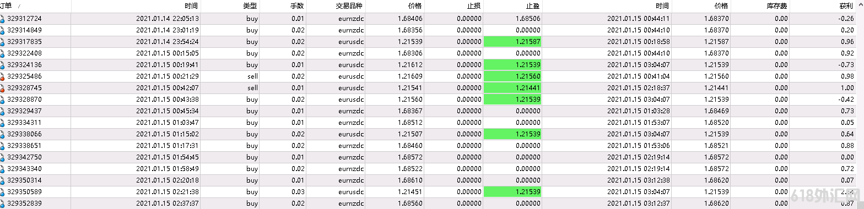Viewport: 864px width, 209px height.
Task: Select the icon for order 329352839
Action: click(x=2, y=204)
